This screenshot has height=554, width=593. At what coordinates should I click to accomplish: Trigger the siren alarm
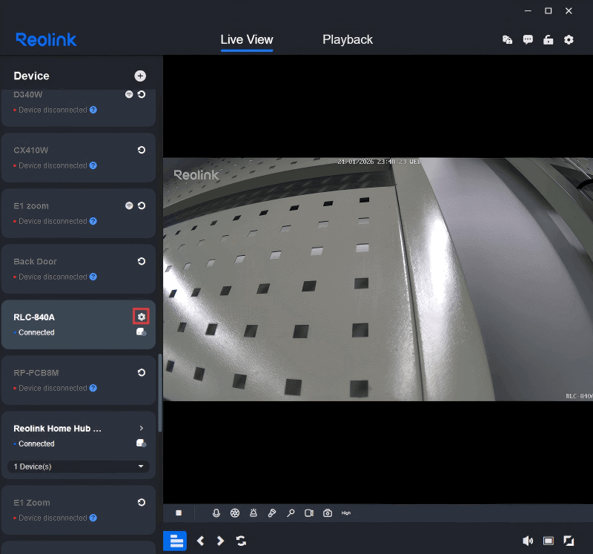254,512
